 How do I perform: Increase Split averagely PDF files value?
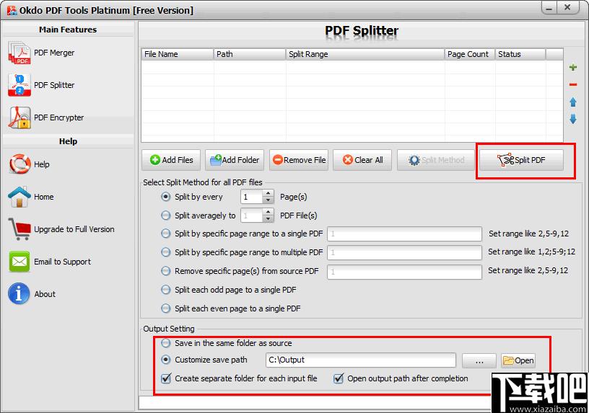click(x=268, y=212)
